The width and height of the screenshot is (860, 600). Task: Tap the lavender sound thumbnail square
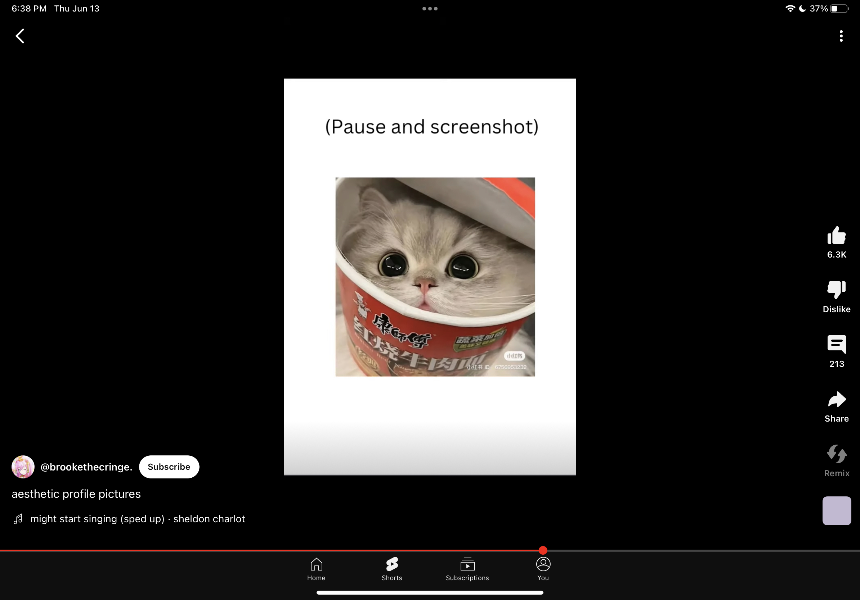click(836, 510)
